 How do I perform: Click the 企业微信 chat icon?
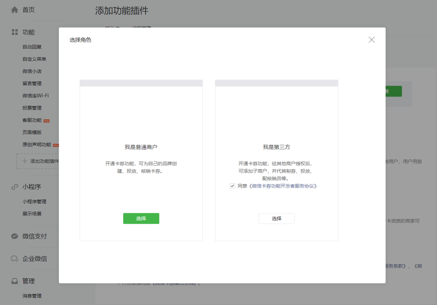pos(15,259)
